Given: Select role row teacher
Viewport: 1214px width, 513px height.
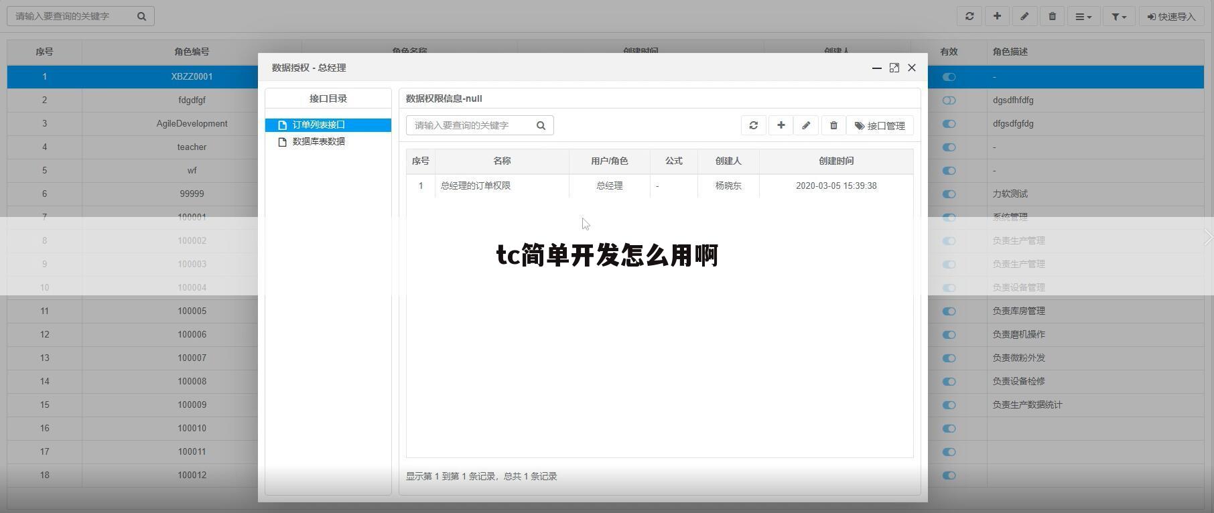Looking at the screenshot, I should click(x=192, y=147).
